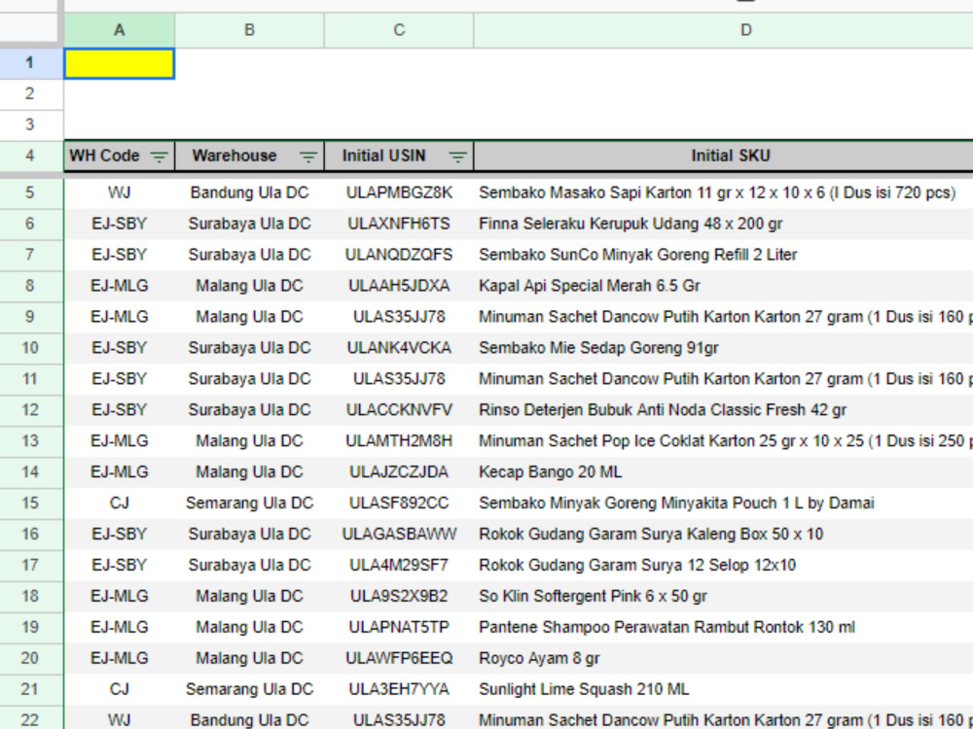Click cell ULA3EH7YYA
This screenshot has width=973, height=729.
399,689
